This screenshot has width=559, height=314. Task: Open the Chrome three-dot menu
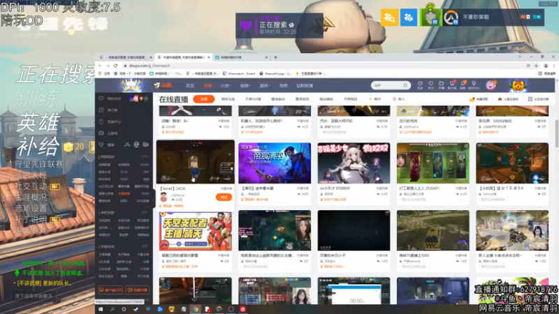[553, 66]
